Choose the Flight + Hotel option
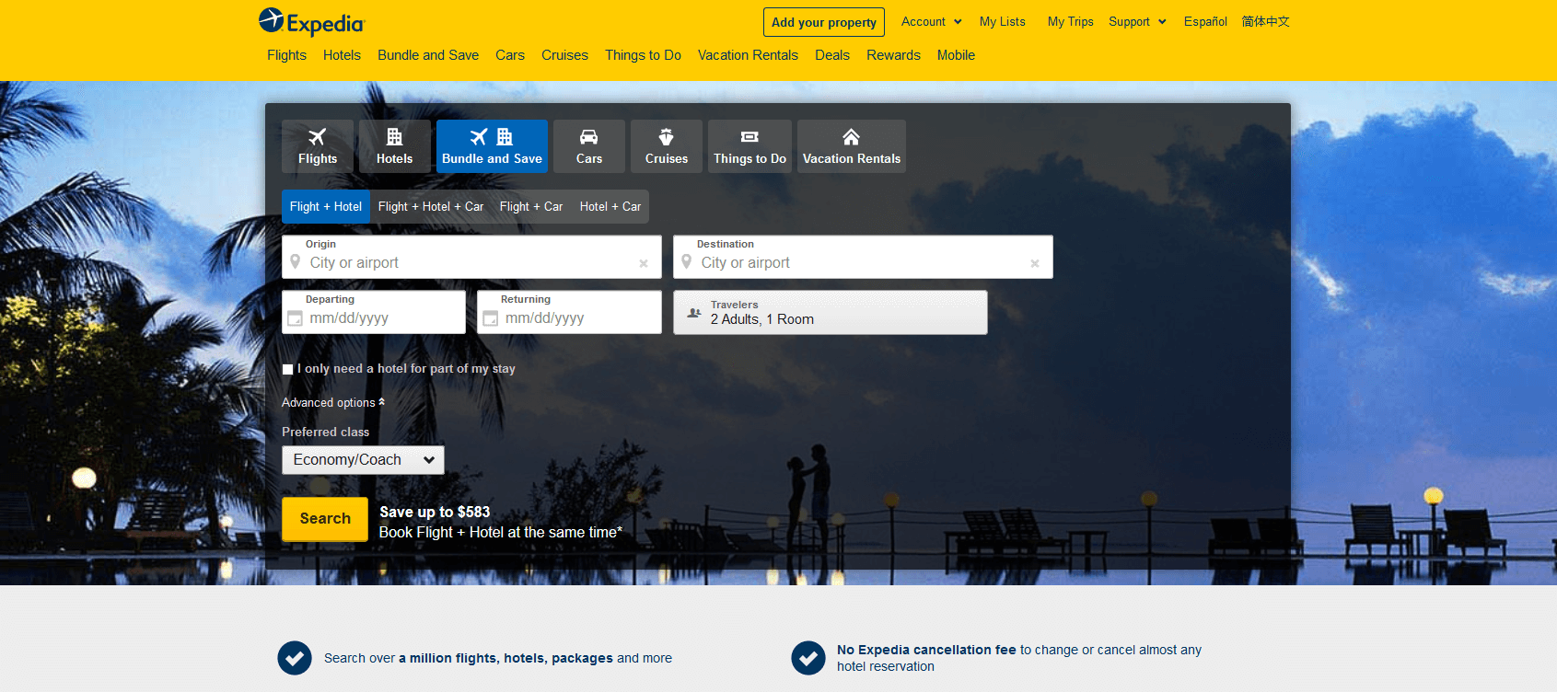The width and height of the screenshot is (1557, 692). coord(326,206)
